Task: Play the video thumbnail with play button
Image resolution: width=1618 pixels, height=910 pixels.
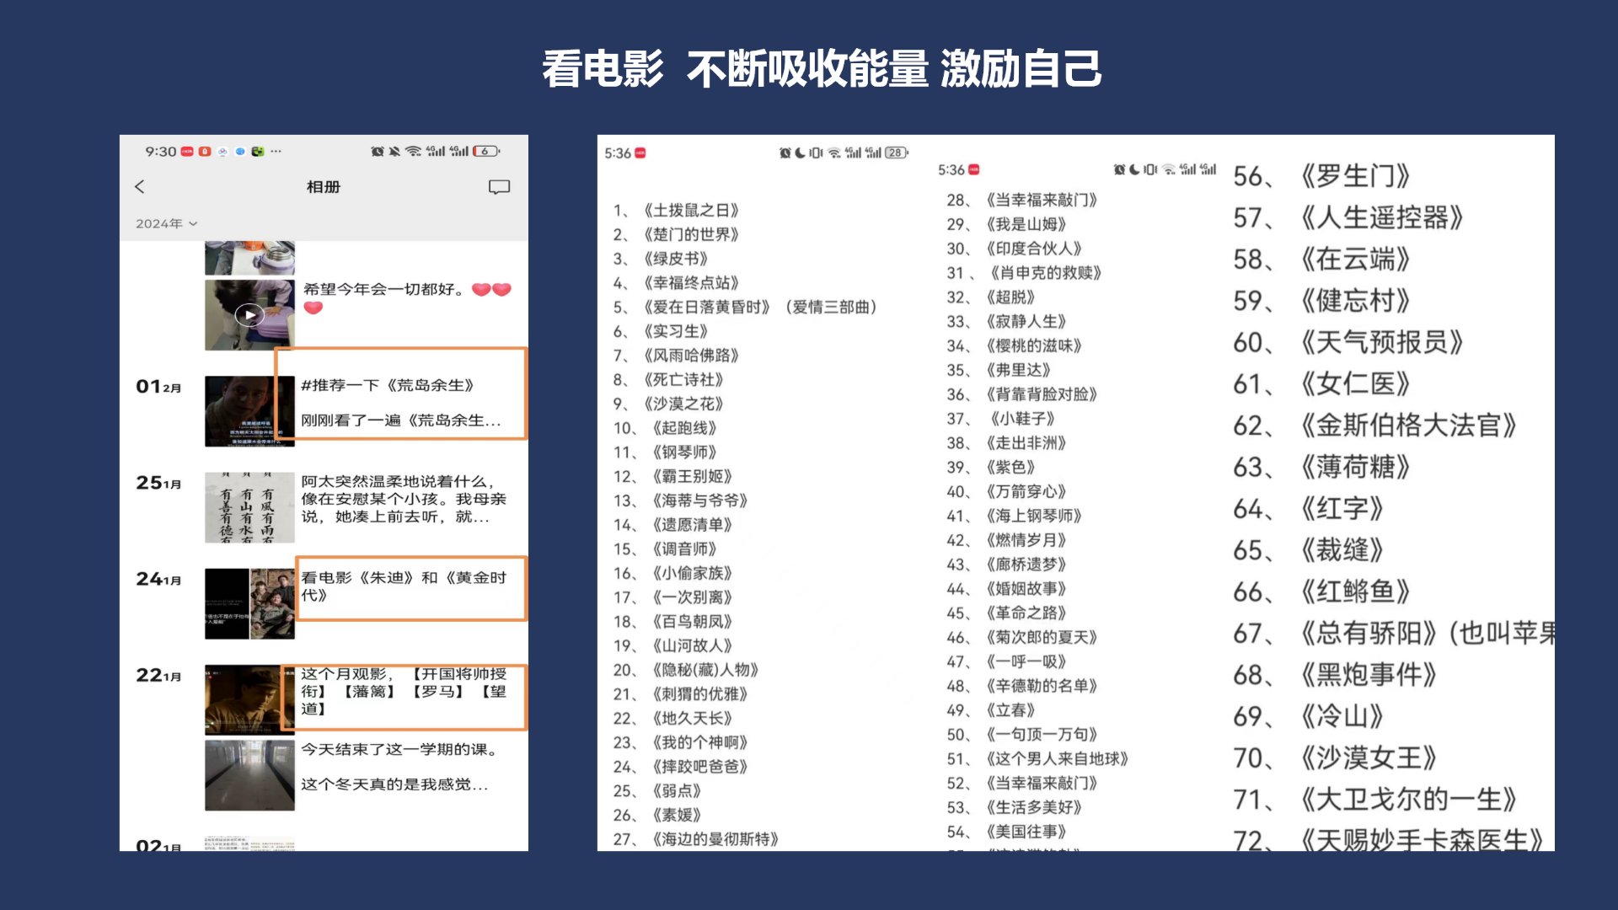Action: coord(249,315)
